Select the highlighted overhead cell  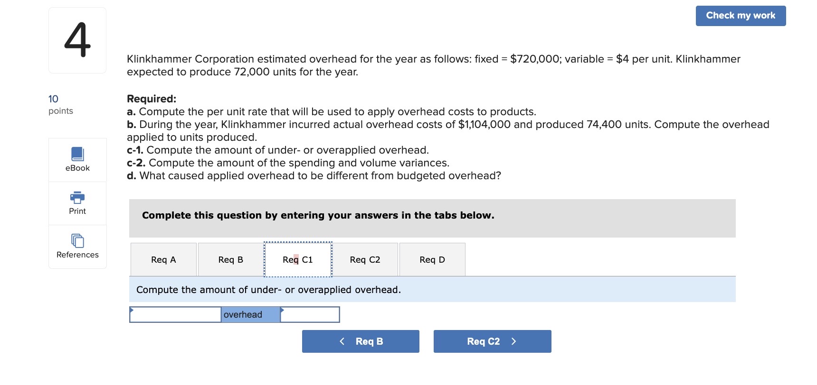tap(250, 314)
